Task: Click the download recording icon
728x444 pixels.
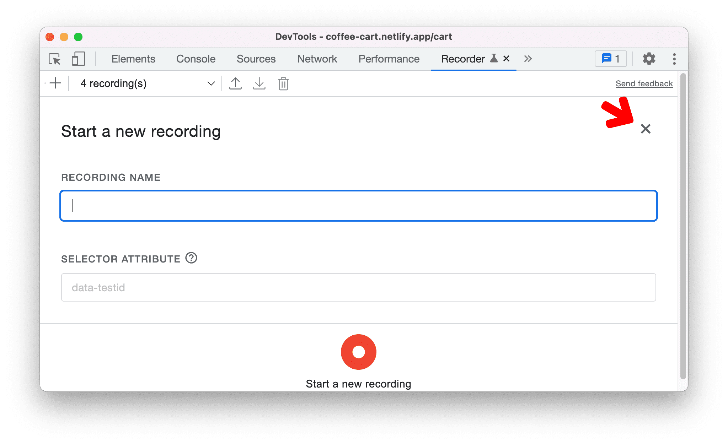Action: (258, 83)
